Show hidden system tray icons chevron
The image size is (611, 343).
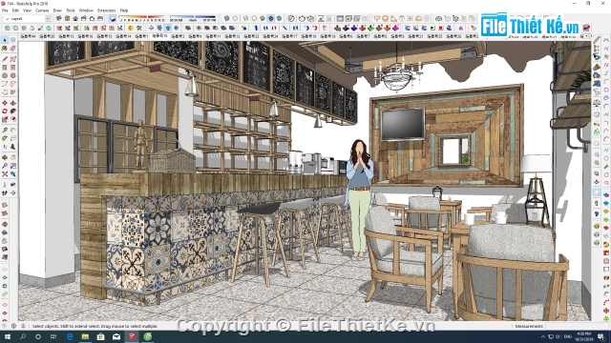point(543,336)
